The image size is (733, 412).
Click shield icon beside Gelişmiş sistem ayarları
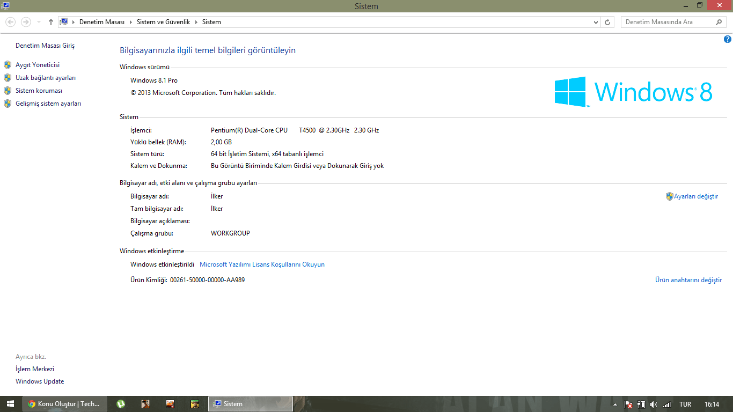click(8, 104)
